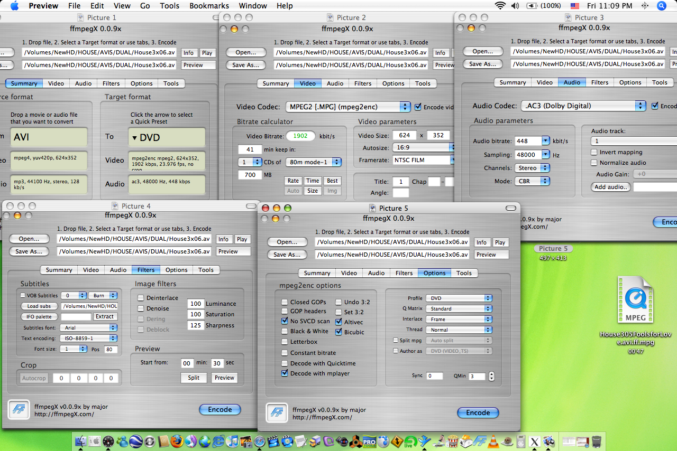Open Spotlight search icon in the menu bar
Screen dimensions: 677x451
coord(662,6)
